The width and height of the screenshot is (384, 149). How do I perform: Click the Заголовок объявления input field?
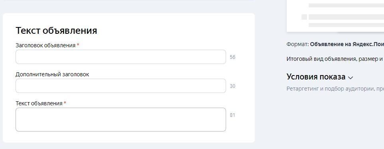pyautogui.click(x=121, y=57)
